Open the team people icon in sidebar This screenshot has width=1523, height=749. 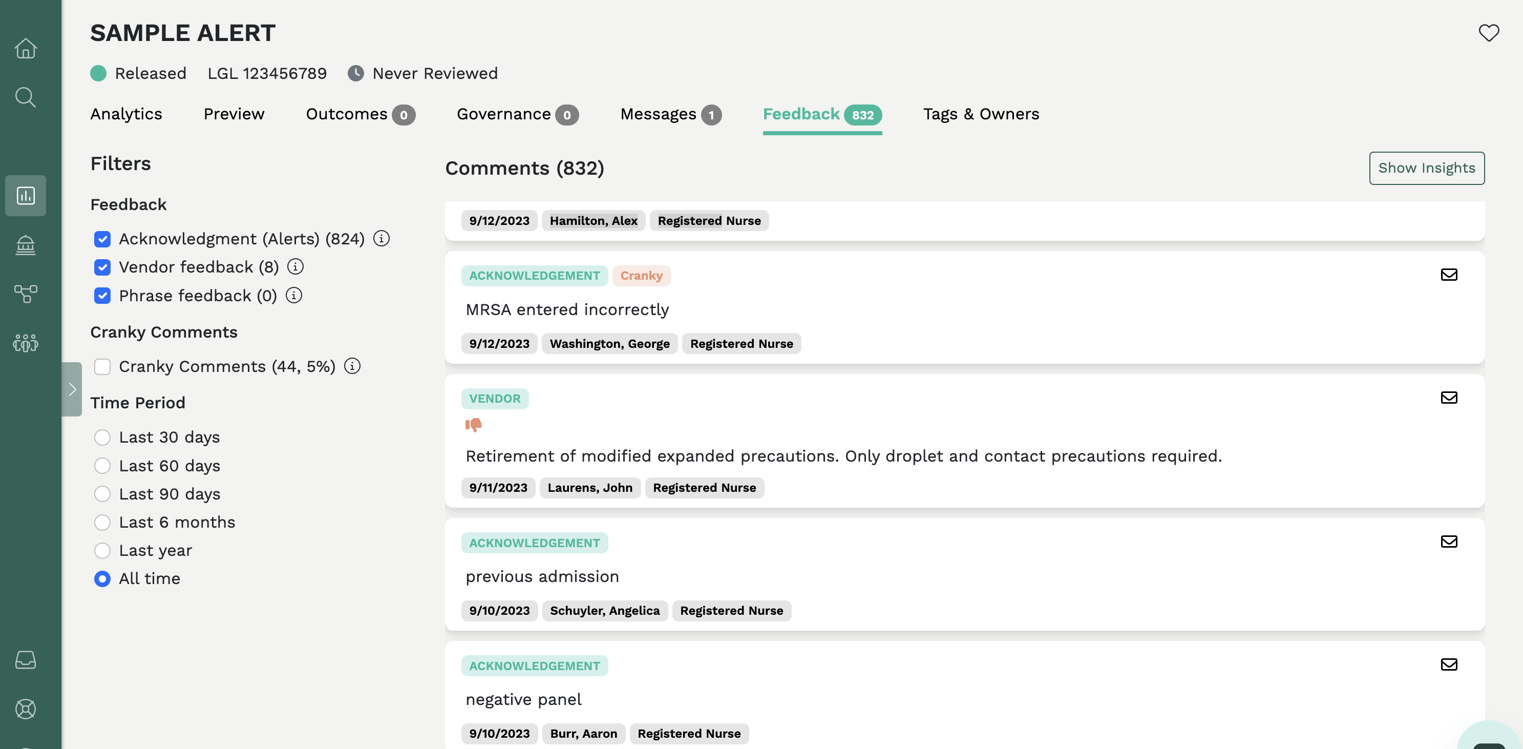(26, 343)
